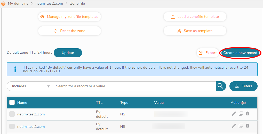Go to My domains breadcrumb
263x134 pixels.
[x=18, y=4]
